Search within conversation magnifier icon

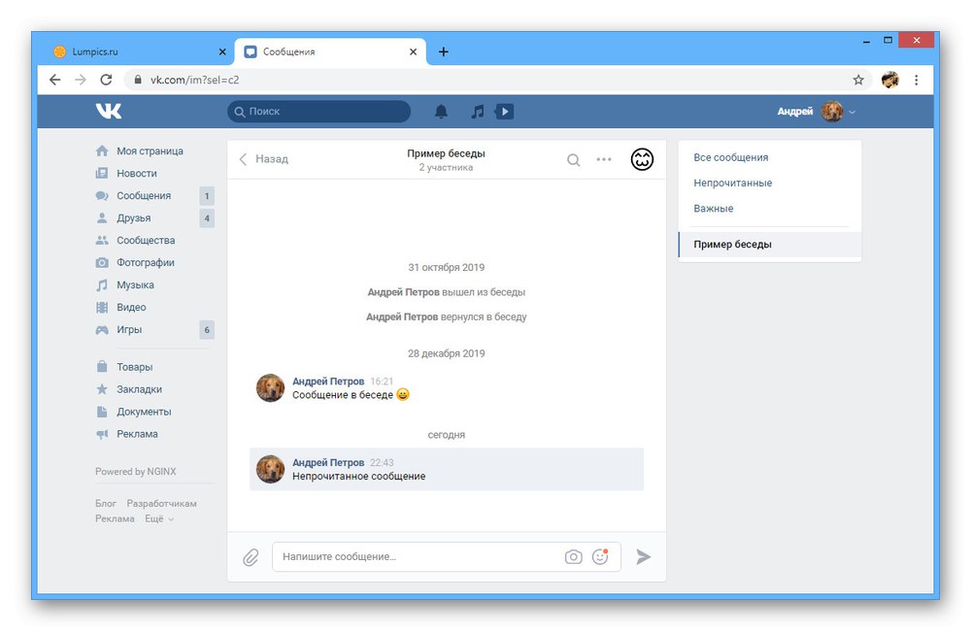(574, 160)
